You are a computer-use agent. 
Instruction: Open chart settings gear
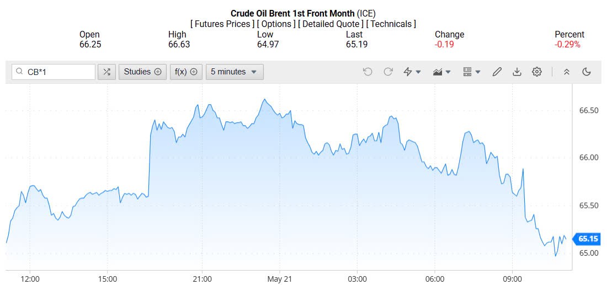pyautogui.click(x=537, y=72)
